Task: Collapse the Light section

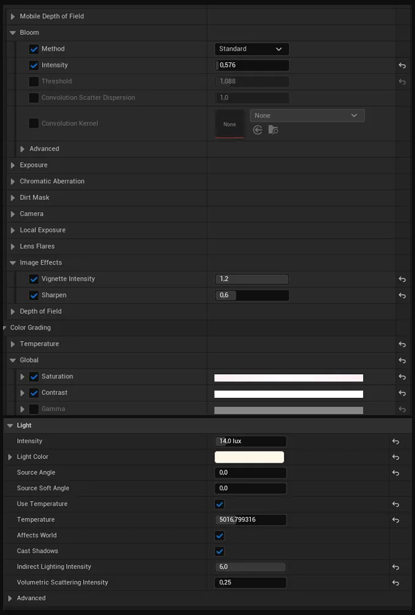Action: [x=10, y=425]
